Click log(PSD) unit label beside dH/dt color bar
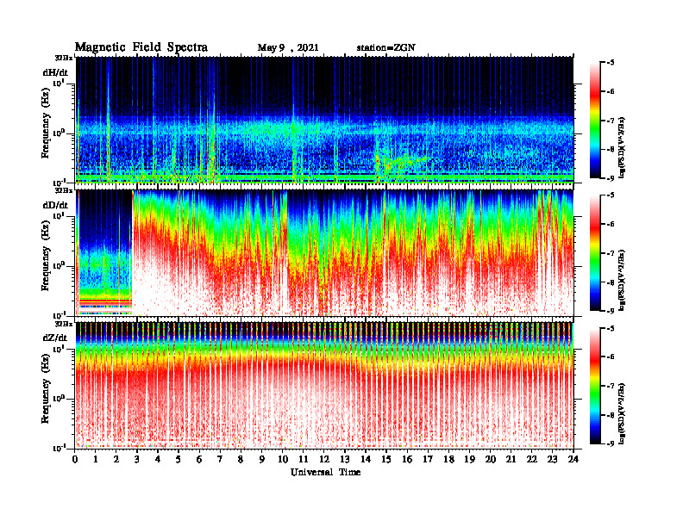 (x=622, y=147)
